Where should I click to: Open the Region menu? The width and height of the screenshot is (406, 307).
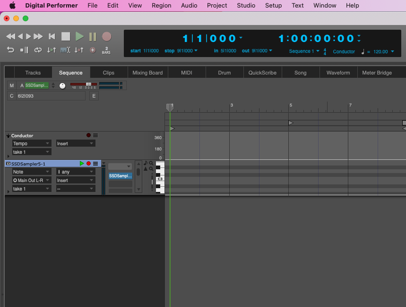[x=161, y=6]
